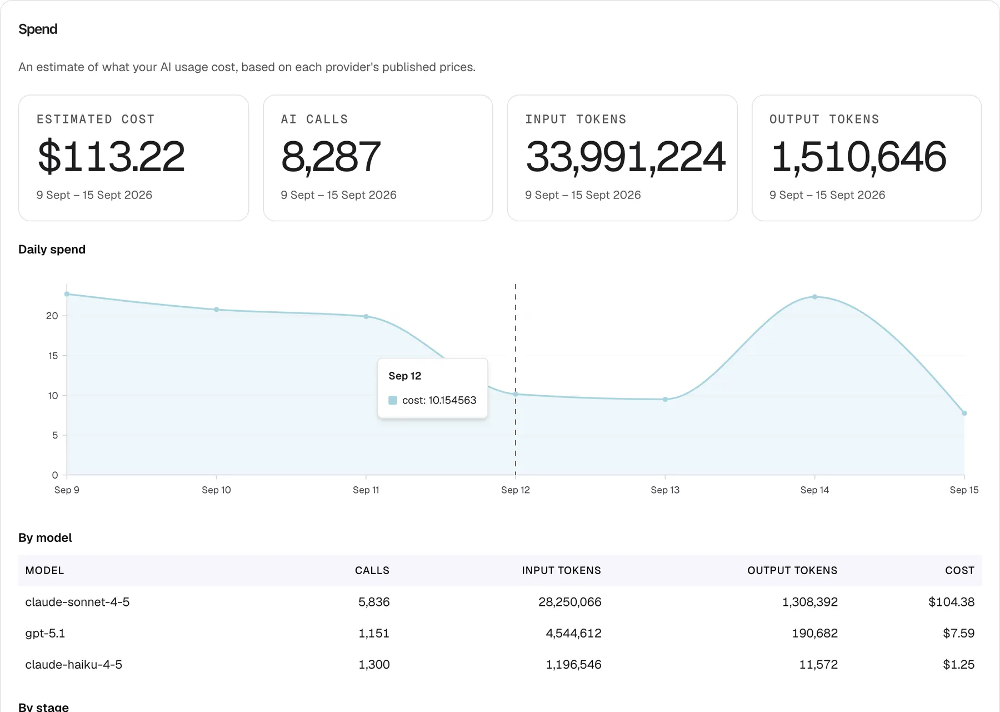1000x712 pixels.
Task: Click the Estimated Cost value $113.22
Action: point(111,157)
